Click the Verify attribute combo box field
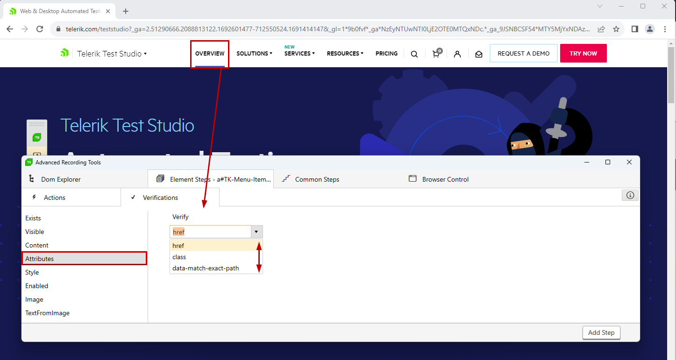 [x=210, y=232]
